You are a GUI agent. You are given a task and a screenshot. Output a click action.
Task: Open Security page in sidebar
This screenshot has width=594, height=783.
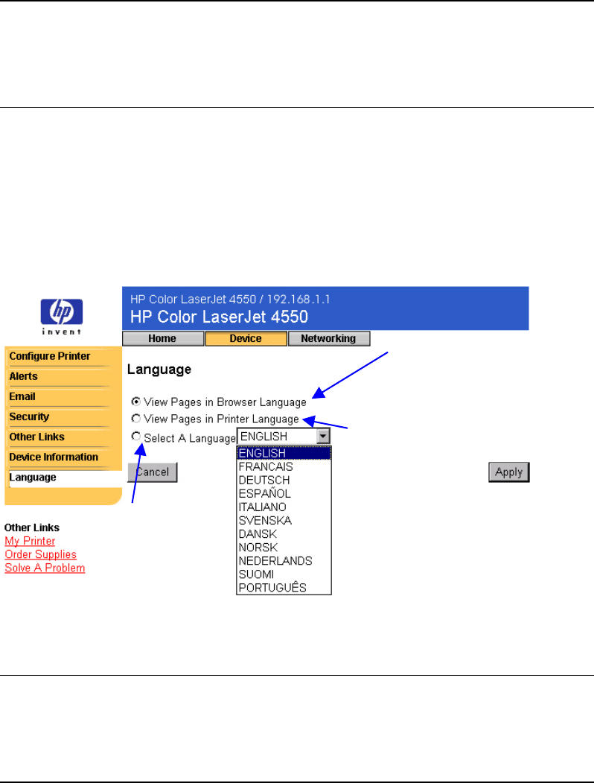(29, 417)
